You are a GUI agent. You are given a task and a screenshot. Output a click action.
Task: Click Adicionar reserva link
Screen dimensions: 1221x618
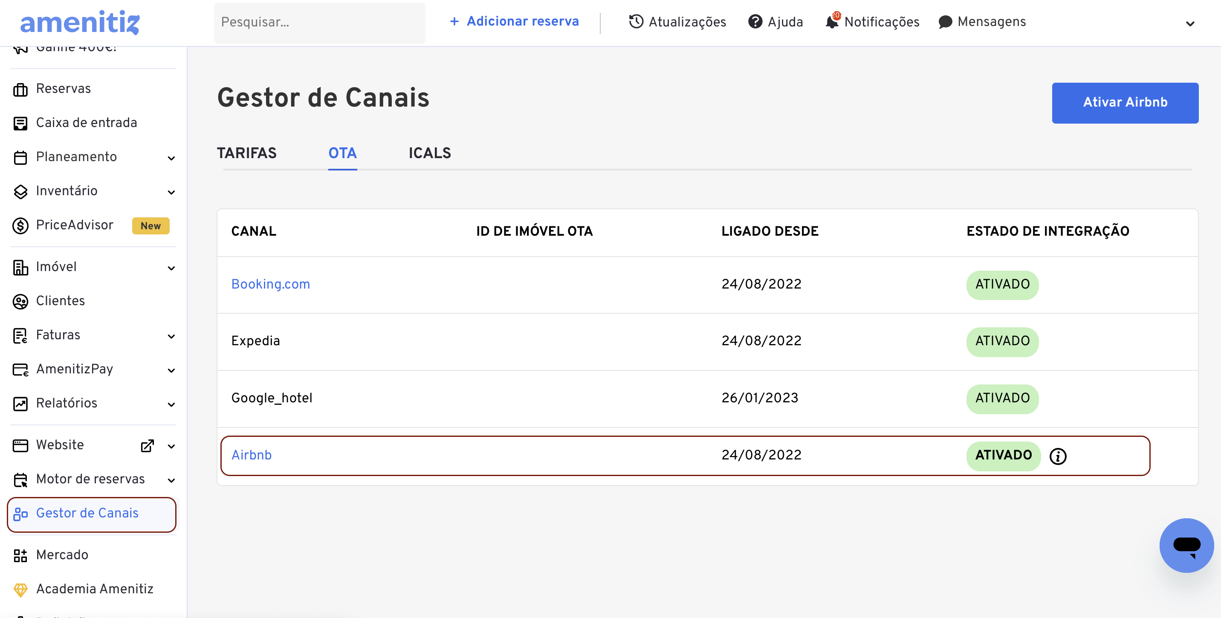tap(522, 21)
